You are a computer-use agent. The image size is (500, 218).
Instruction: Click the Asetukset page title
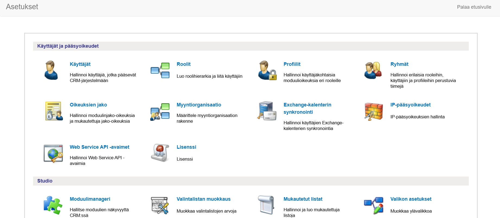22,7
